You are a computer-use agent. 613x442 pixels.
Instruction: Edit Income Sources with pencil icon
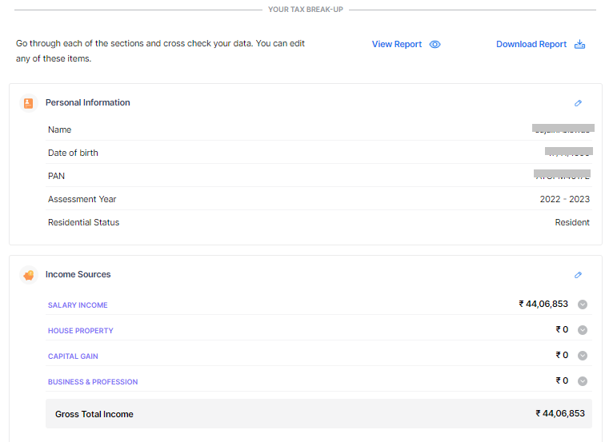(x=578, y=275)
